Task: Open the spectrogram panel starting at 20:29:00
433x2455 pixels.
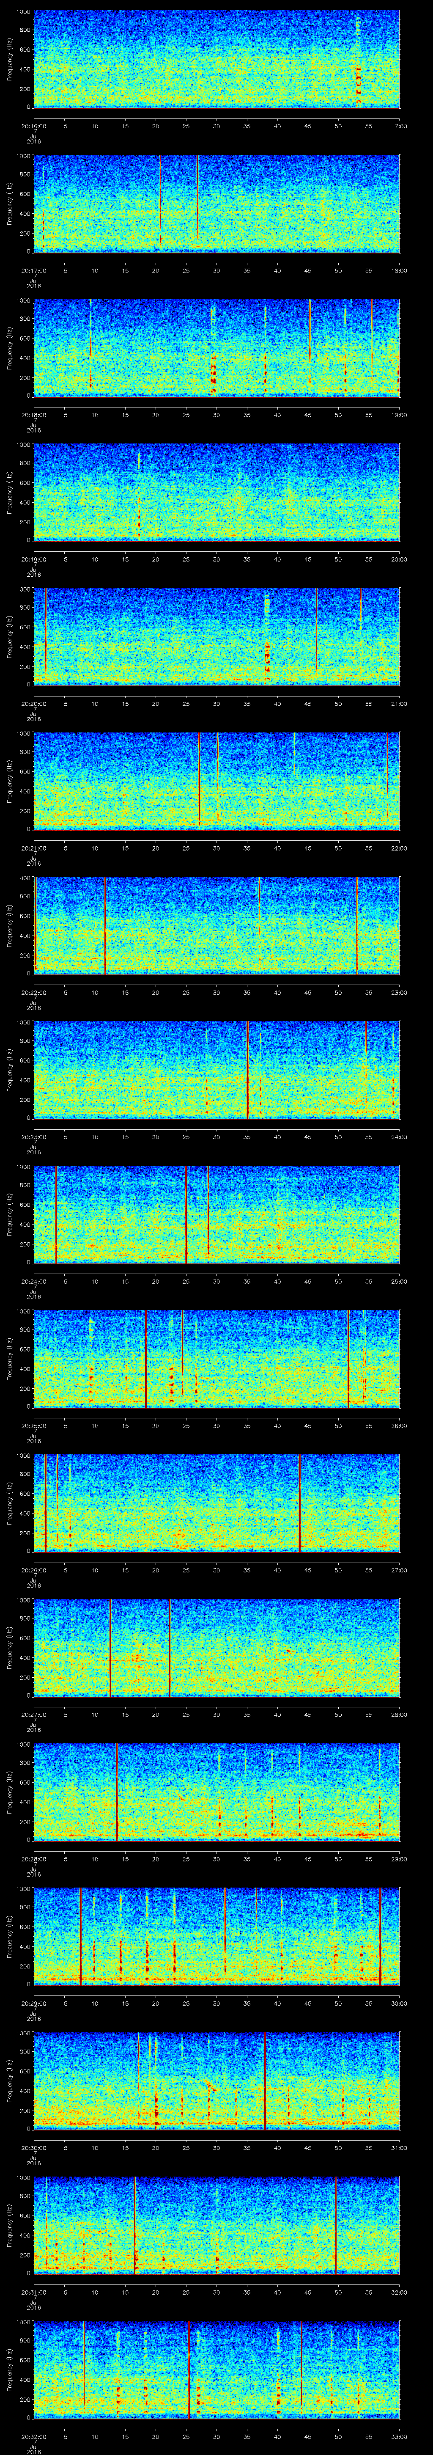Action: pyautogui.click(x=217, y=1937)
